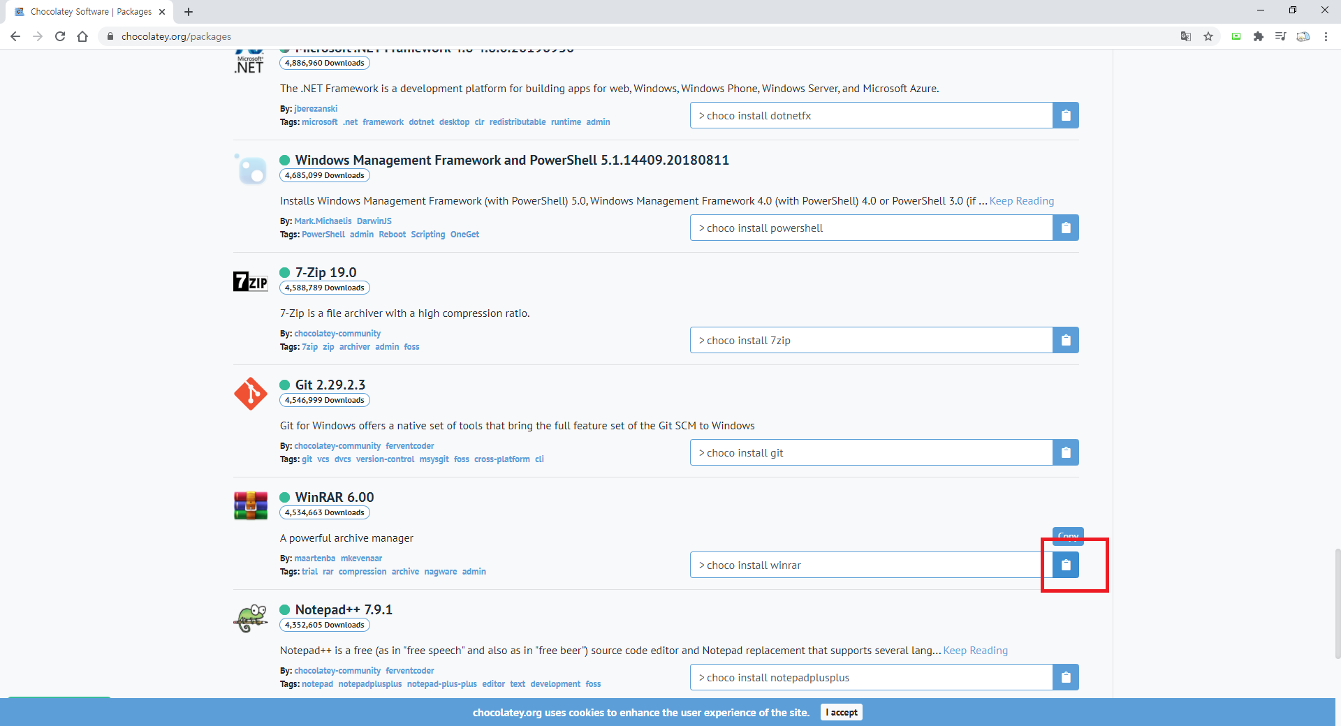Select the Chocolatey Software Packages tab
The width and height of the screenshot is (1341, 726).
[89, 12]
